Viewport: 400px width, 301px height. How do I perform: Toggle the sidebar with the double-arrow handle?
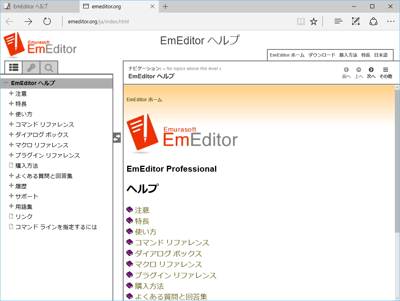tap(116, 137)
